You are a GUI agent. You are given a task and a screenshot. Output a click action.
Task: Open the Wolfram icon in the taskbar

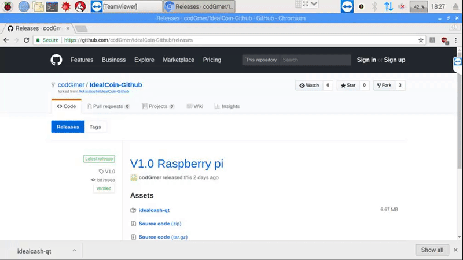click(x=80, y=6)
